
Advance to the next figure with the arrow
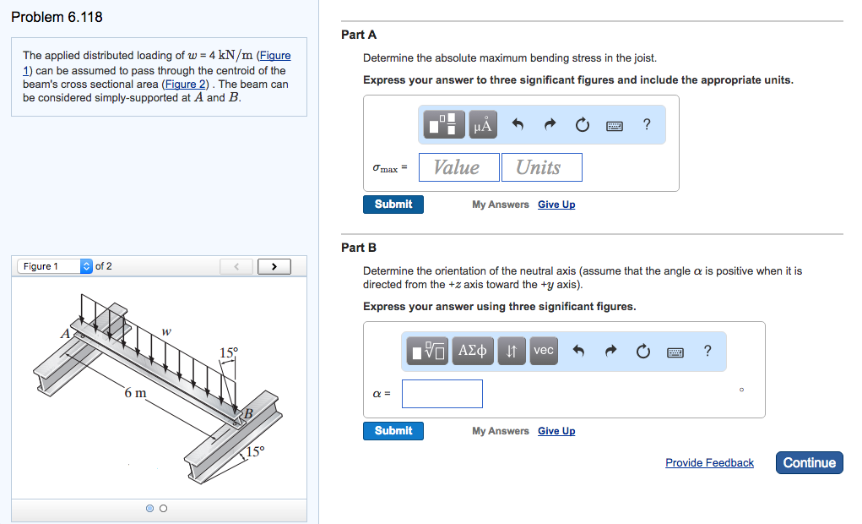(274, 265)
